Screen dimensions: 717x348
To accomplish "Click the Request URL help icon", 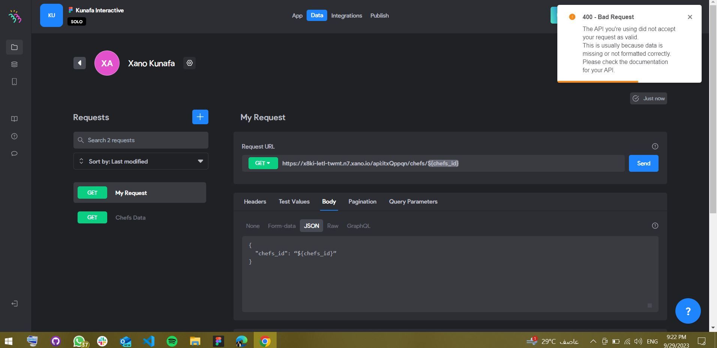I will click(x=655, y=146).
